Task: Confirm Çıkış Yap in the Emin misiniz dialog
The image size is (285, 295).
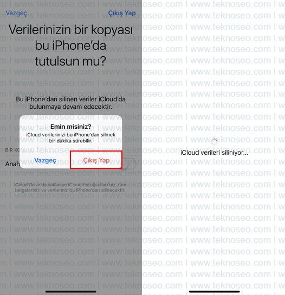Action: (x=96, y=160)
